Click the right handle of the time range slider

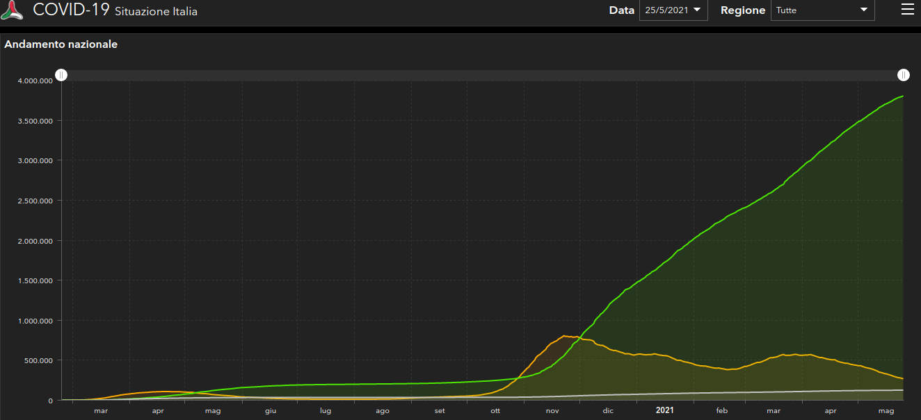click(x=903, y=75)
